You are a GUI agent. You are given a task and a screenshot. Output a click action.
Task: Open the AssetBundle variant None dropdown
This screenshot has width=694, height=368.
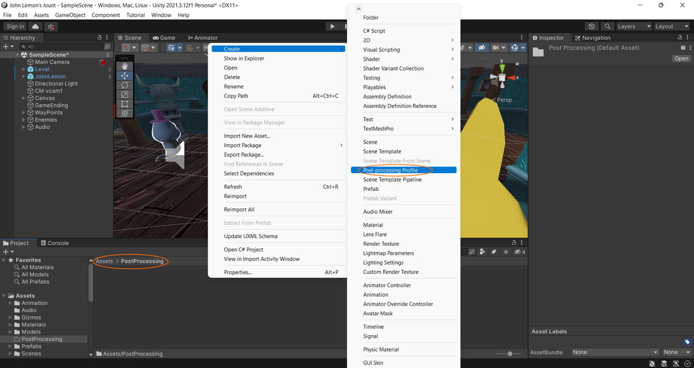pyautogui.click(x=677, y=352)
